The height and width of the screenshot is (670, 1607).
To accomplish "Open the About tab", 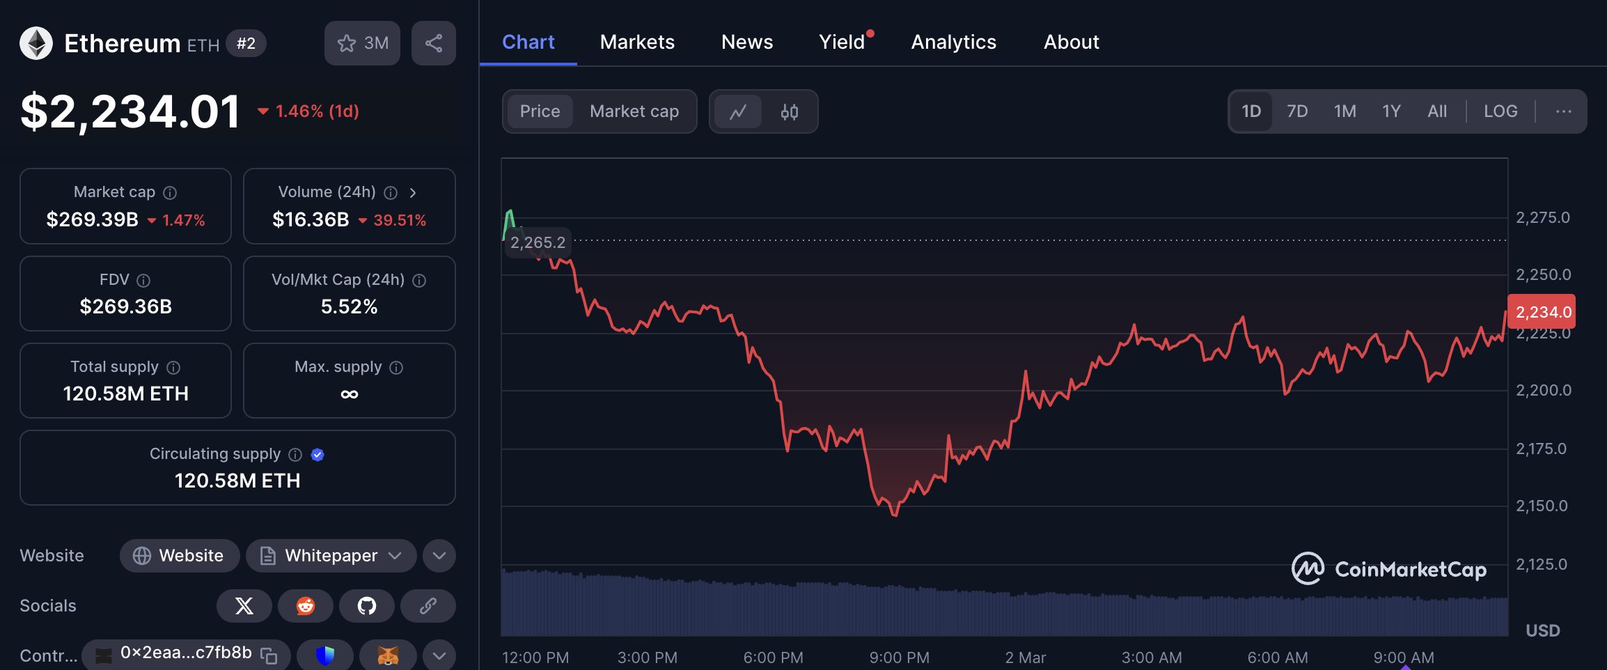I will (1072, 42).
